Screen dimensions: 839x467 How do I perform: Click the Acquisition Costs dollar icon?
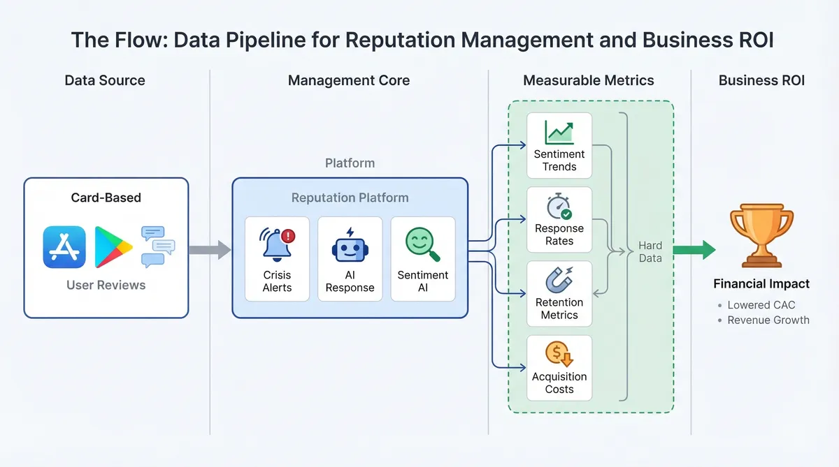559,355
